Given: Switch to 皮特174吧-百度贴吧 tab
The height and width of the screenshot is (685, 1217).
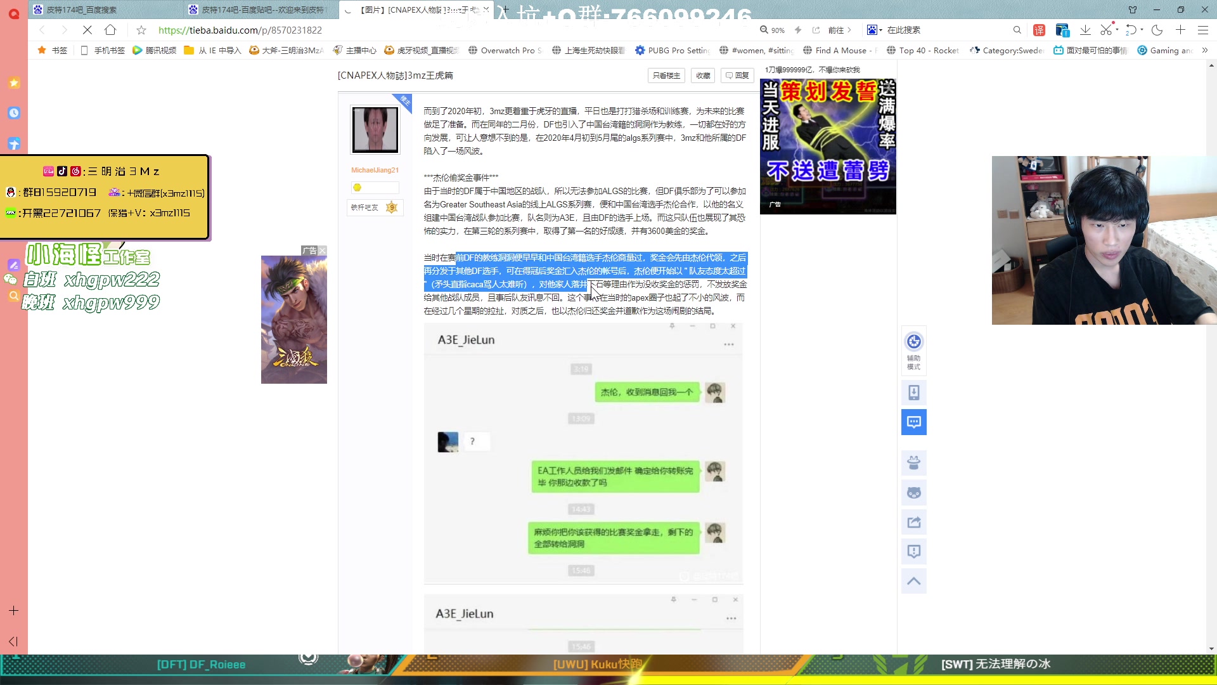Looking at the screenshot, I should click(261, 10).
